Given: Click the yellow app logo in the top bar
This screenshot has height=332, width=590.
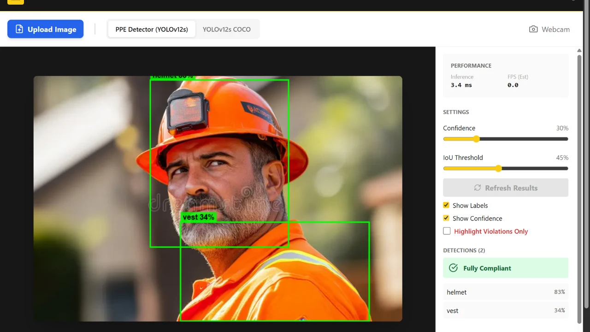Looking at the screenshot, I should (15, 1).
